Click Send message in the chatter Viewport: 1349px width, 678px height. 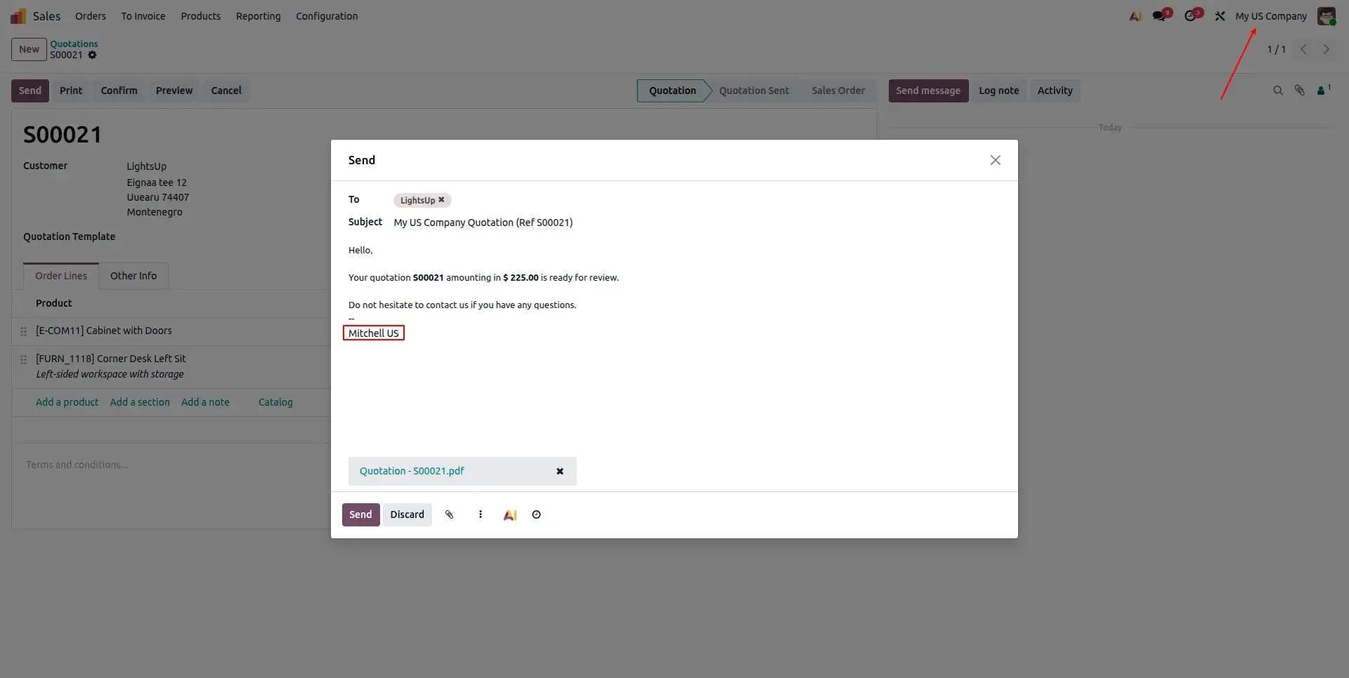tap(928, 91)
